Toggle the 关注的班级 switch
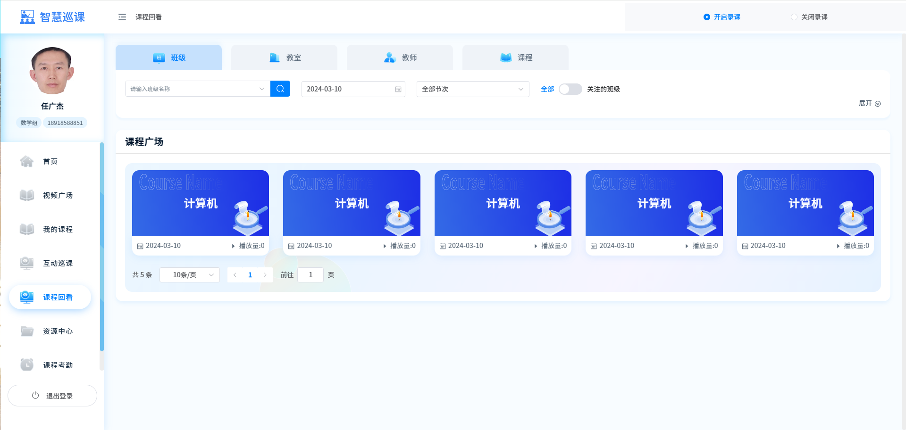906x430 pixels. click(x=570, y=89)
